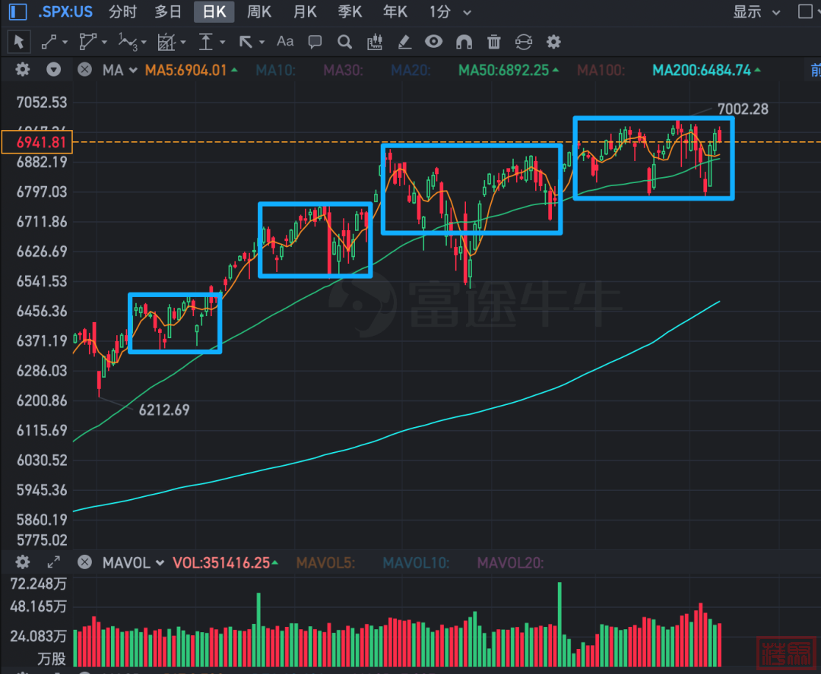The width and height of the screenshot is (821, 674).
Task: Add a comment bubble annotation
Action: click(x=315, y=41)
